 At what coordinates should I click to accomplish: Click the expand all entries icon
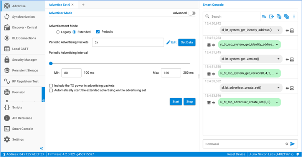click(x=279, y=17)
